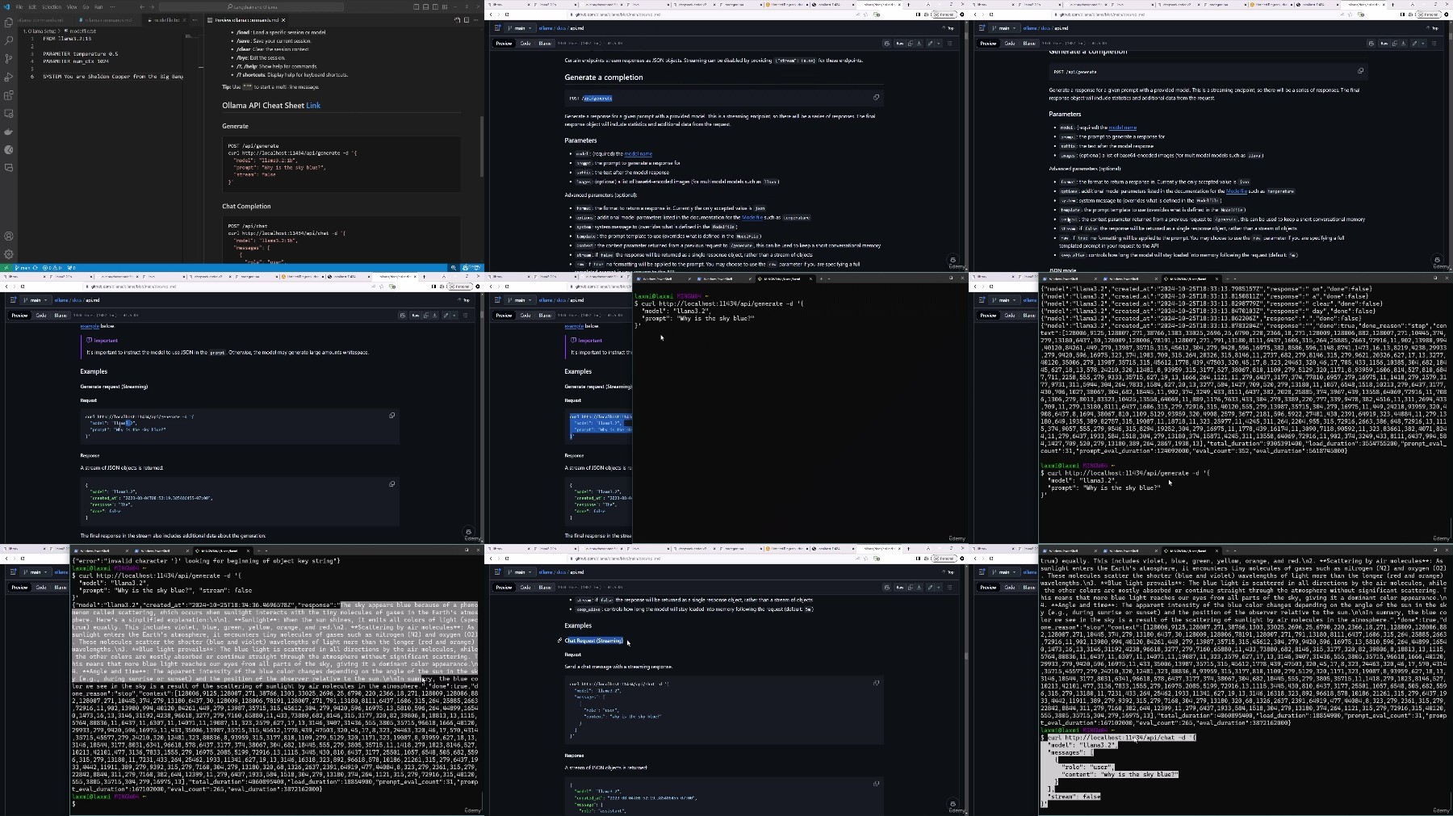Open Modelfile link on page with highlighted /api/generate
Image resolution: width=1453 pixels, height=816 pixels.
click(x=752, y=217)
